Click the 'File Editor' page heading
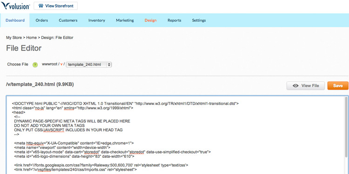349x174 pixels. point(24,48)
